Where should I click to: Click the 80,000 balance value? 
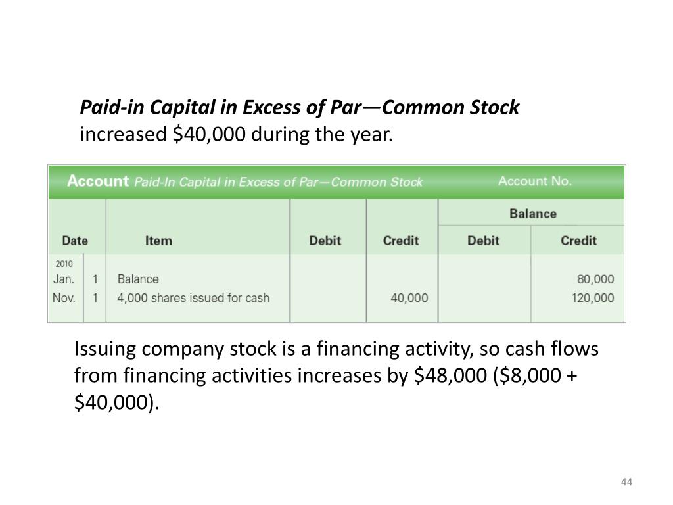click(x=595, y=279)
